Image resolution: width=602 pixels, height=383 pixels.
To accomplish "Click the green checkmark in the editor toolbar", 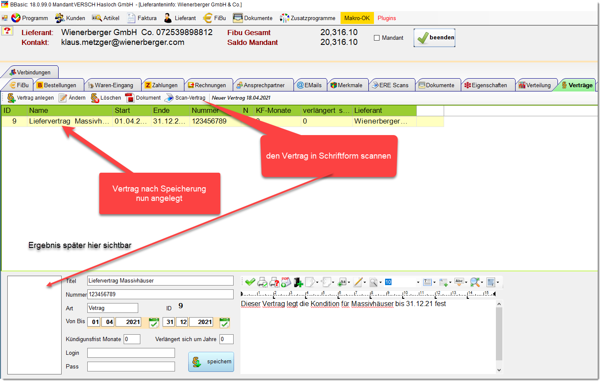I will coord(250,282).
